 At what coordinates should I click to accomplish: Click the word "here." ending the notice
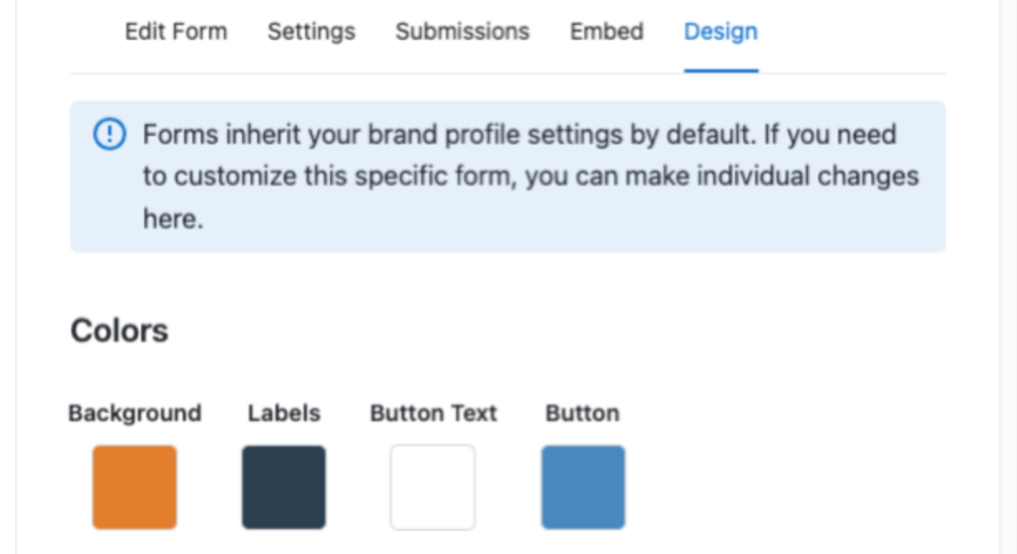[x=173, y=219]
